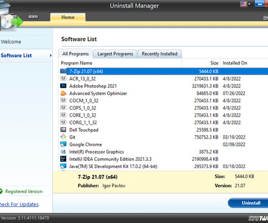Click the Java SE Development Kit icon
The height and width of the screenshot is (223, 268).
pos(63,166)
